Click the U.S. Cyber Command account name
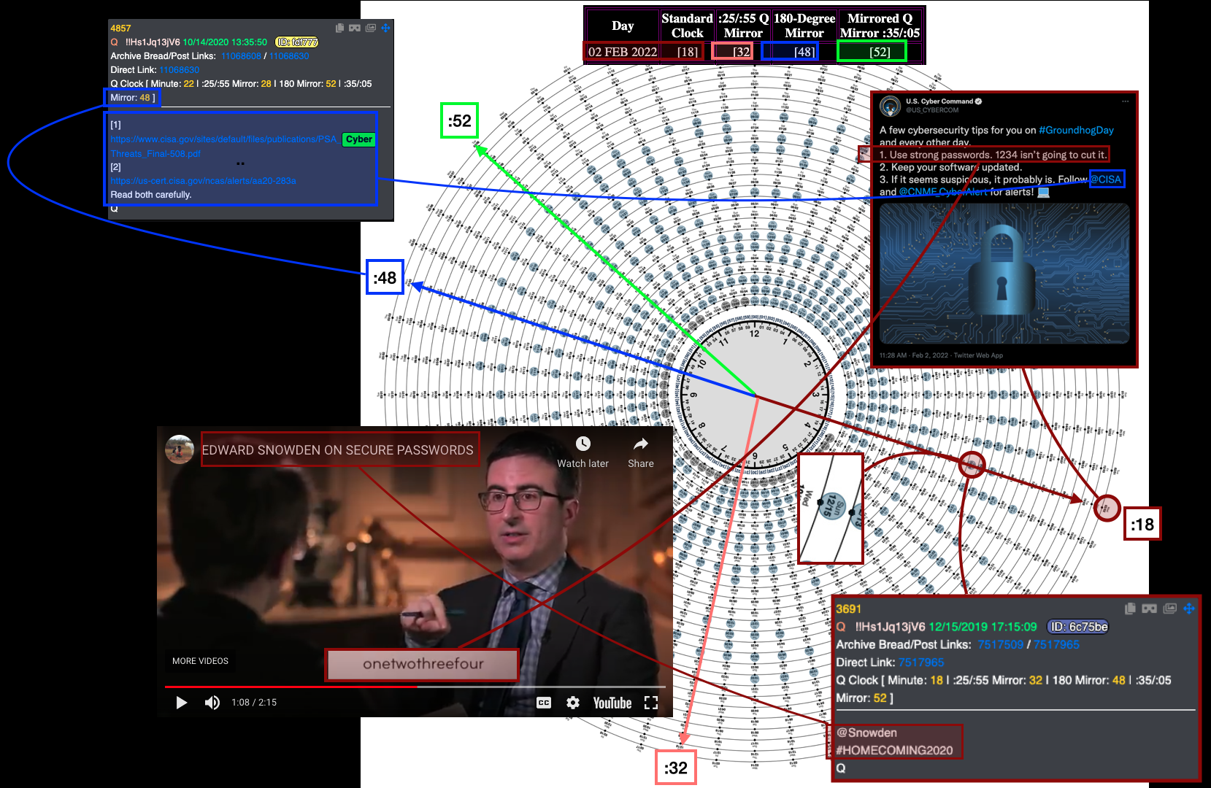This screenshot has height=788, width=1211. (939, 101)
